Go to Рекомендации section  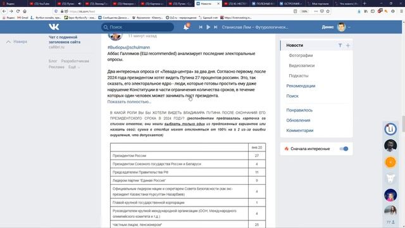pyautogui.click(x=301, y=85)
